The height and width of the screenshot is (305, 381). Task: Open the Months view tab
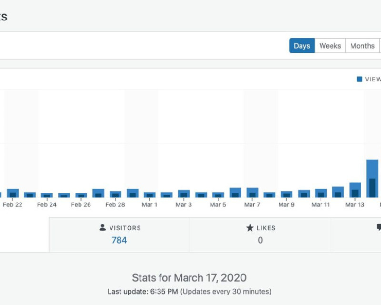(362, 46)
